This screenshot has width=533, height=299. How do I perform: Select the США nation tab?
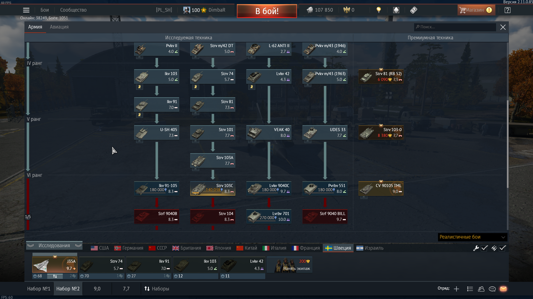click(x=100, y=248)
